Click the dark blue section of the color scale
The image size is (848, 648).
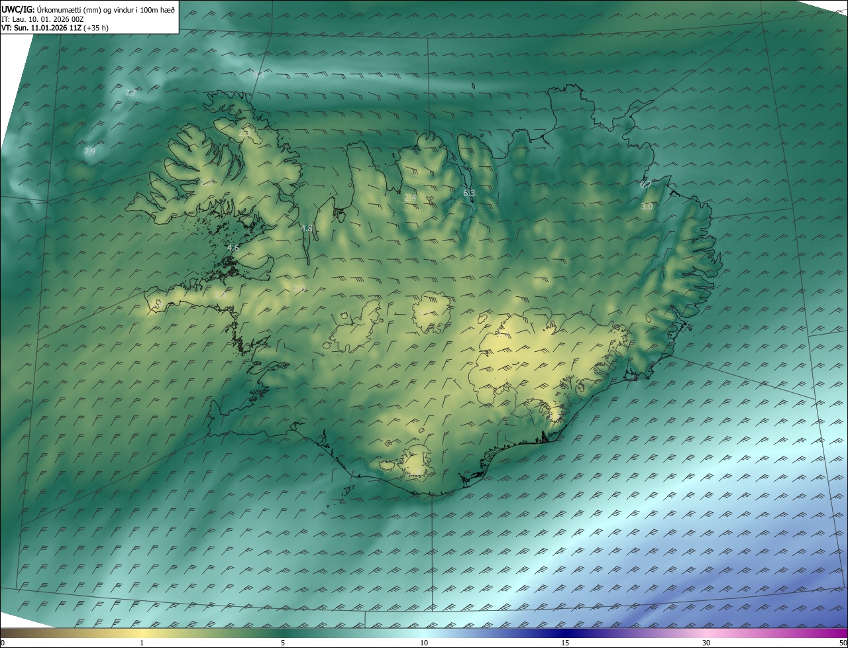pyautogui.click(x=565, y=633)
